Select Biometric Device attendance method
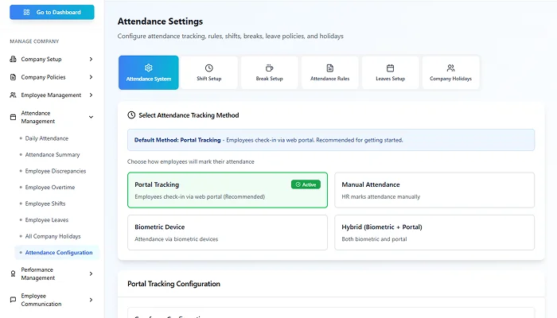Screen dimensions: 557x318 [227, 232]
